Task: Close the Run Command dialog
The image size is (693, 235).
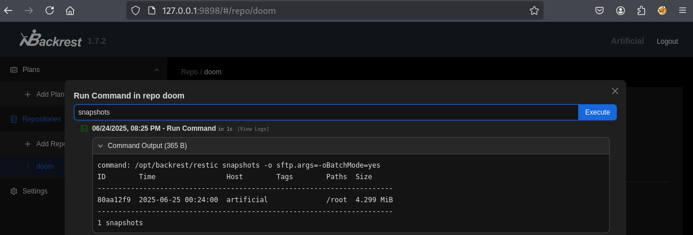Action: point(615,91)
